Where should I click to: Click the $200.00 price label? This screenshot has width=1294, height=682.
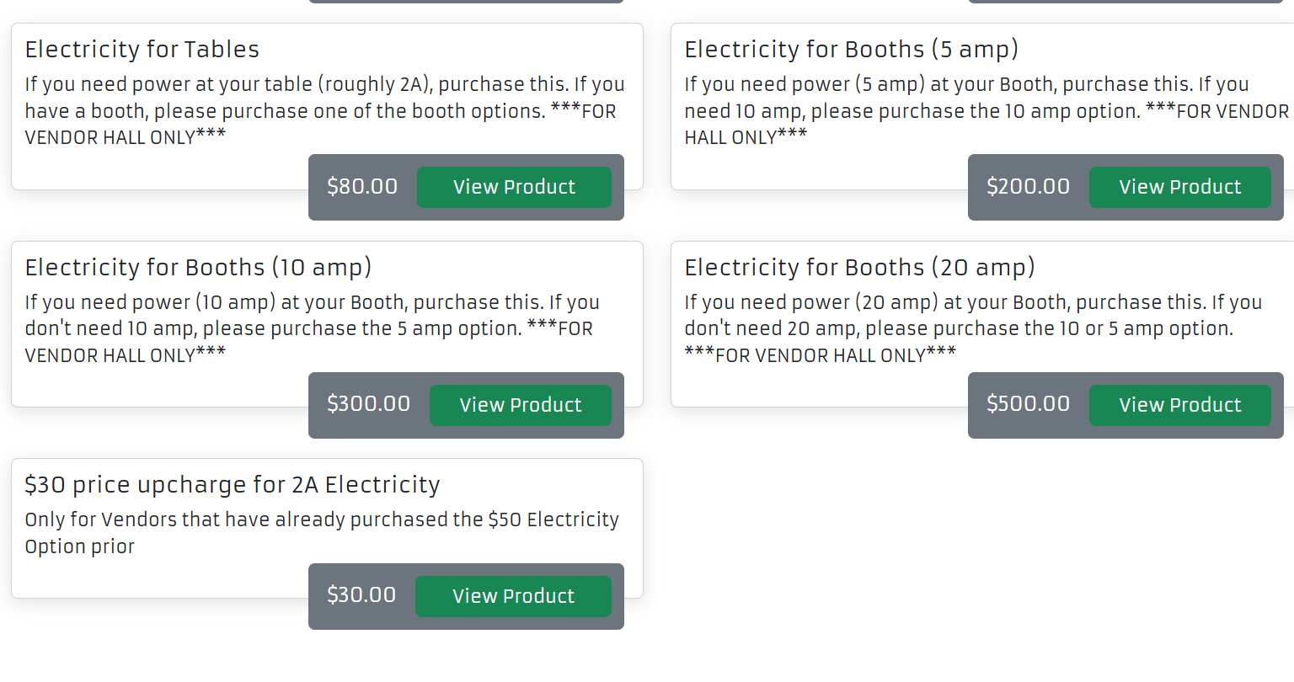1028,187
